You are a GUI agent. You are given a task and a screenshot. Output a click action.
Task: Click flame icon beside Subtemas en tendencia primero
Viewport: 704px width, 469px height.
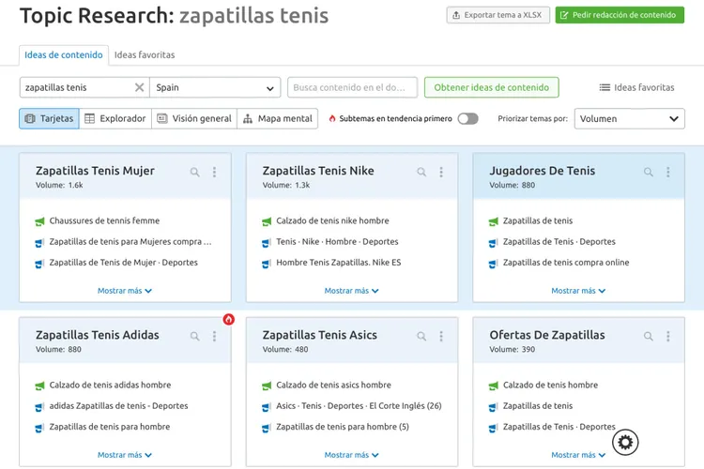(x=332, y=118)
